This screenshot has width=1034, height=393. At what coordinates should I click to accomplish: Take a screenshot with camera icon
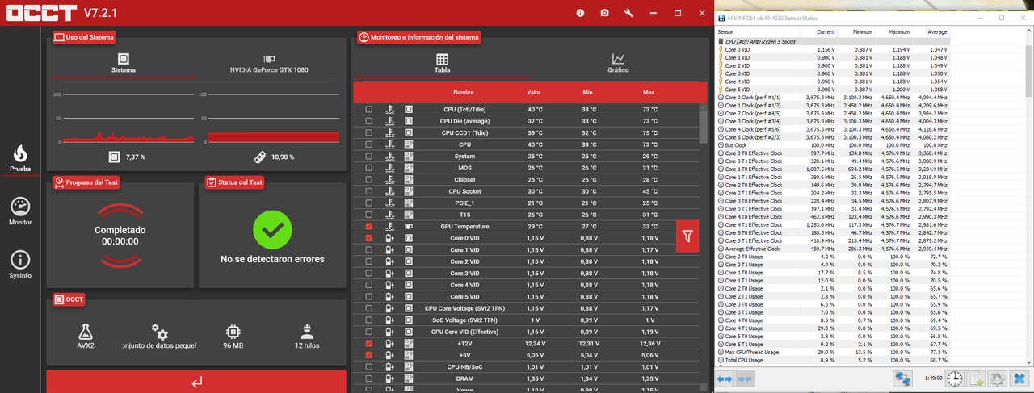tap(604, 13)
